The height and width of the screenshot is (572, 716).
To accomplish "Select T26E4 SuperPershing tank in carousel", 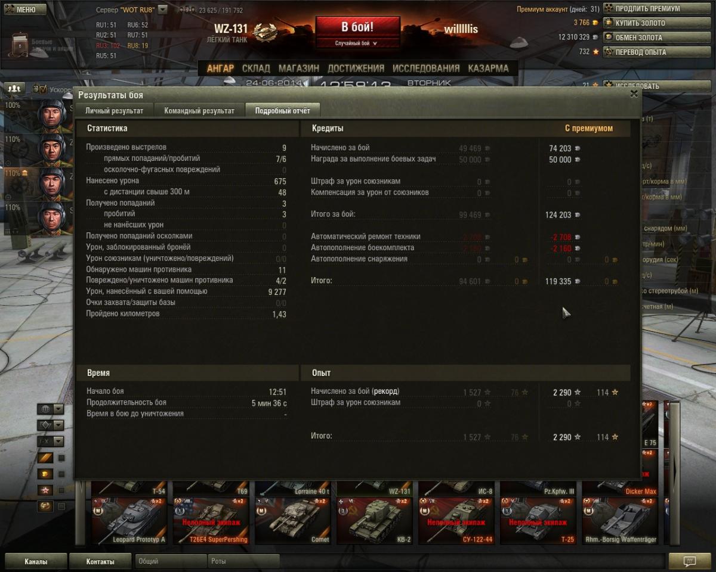I will [x=211, y=521].
